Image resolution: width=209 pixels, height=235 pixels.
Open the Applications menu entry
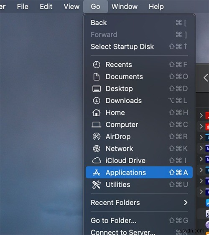(139, 172)
